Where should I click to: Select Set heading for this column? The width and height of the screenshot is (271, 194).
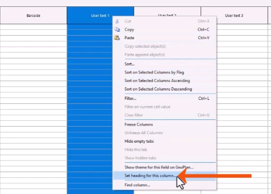(x=164, y=176)
